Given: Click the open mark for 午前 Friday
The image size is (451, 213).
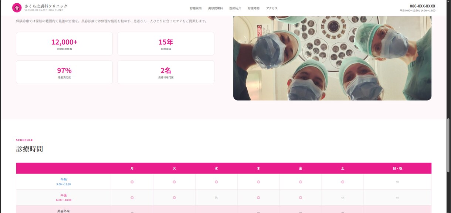Looking at the screenshot, I should pos(301,182).
